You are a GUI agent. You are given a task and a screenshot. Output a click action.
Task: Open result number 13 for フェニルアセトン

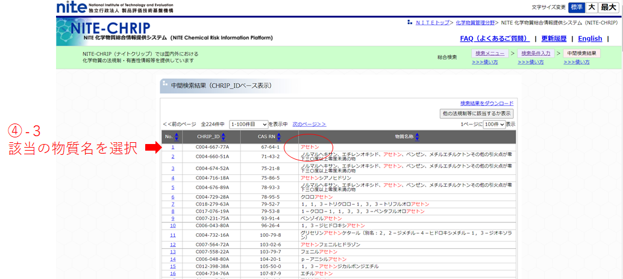(172, 252)
